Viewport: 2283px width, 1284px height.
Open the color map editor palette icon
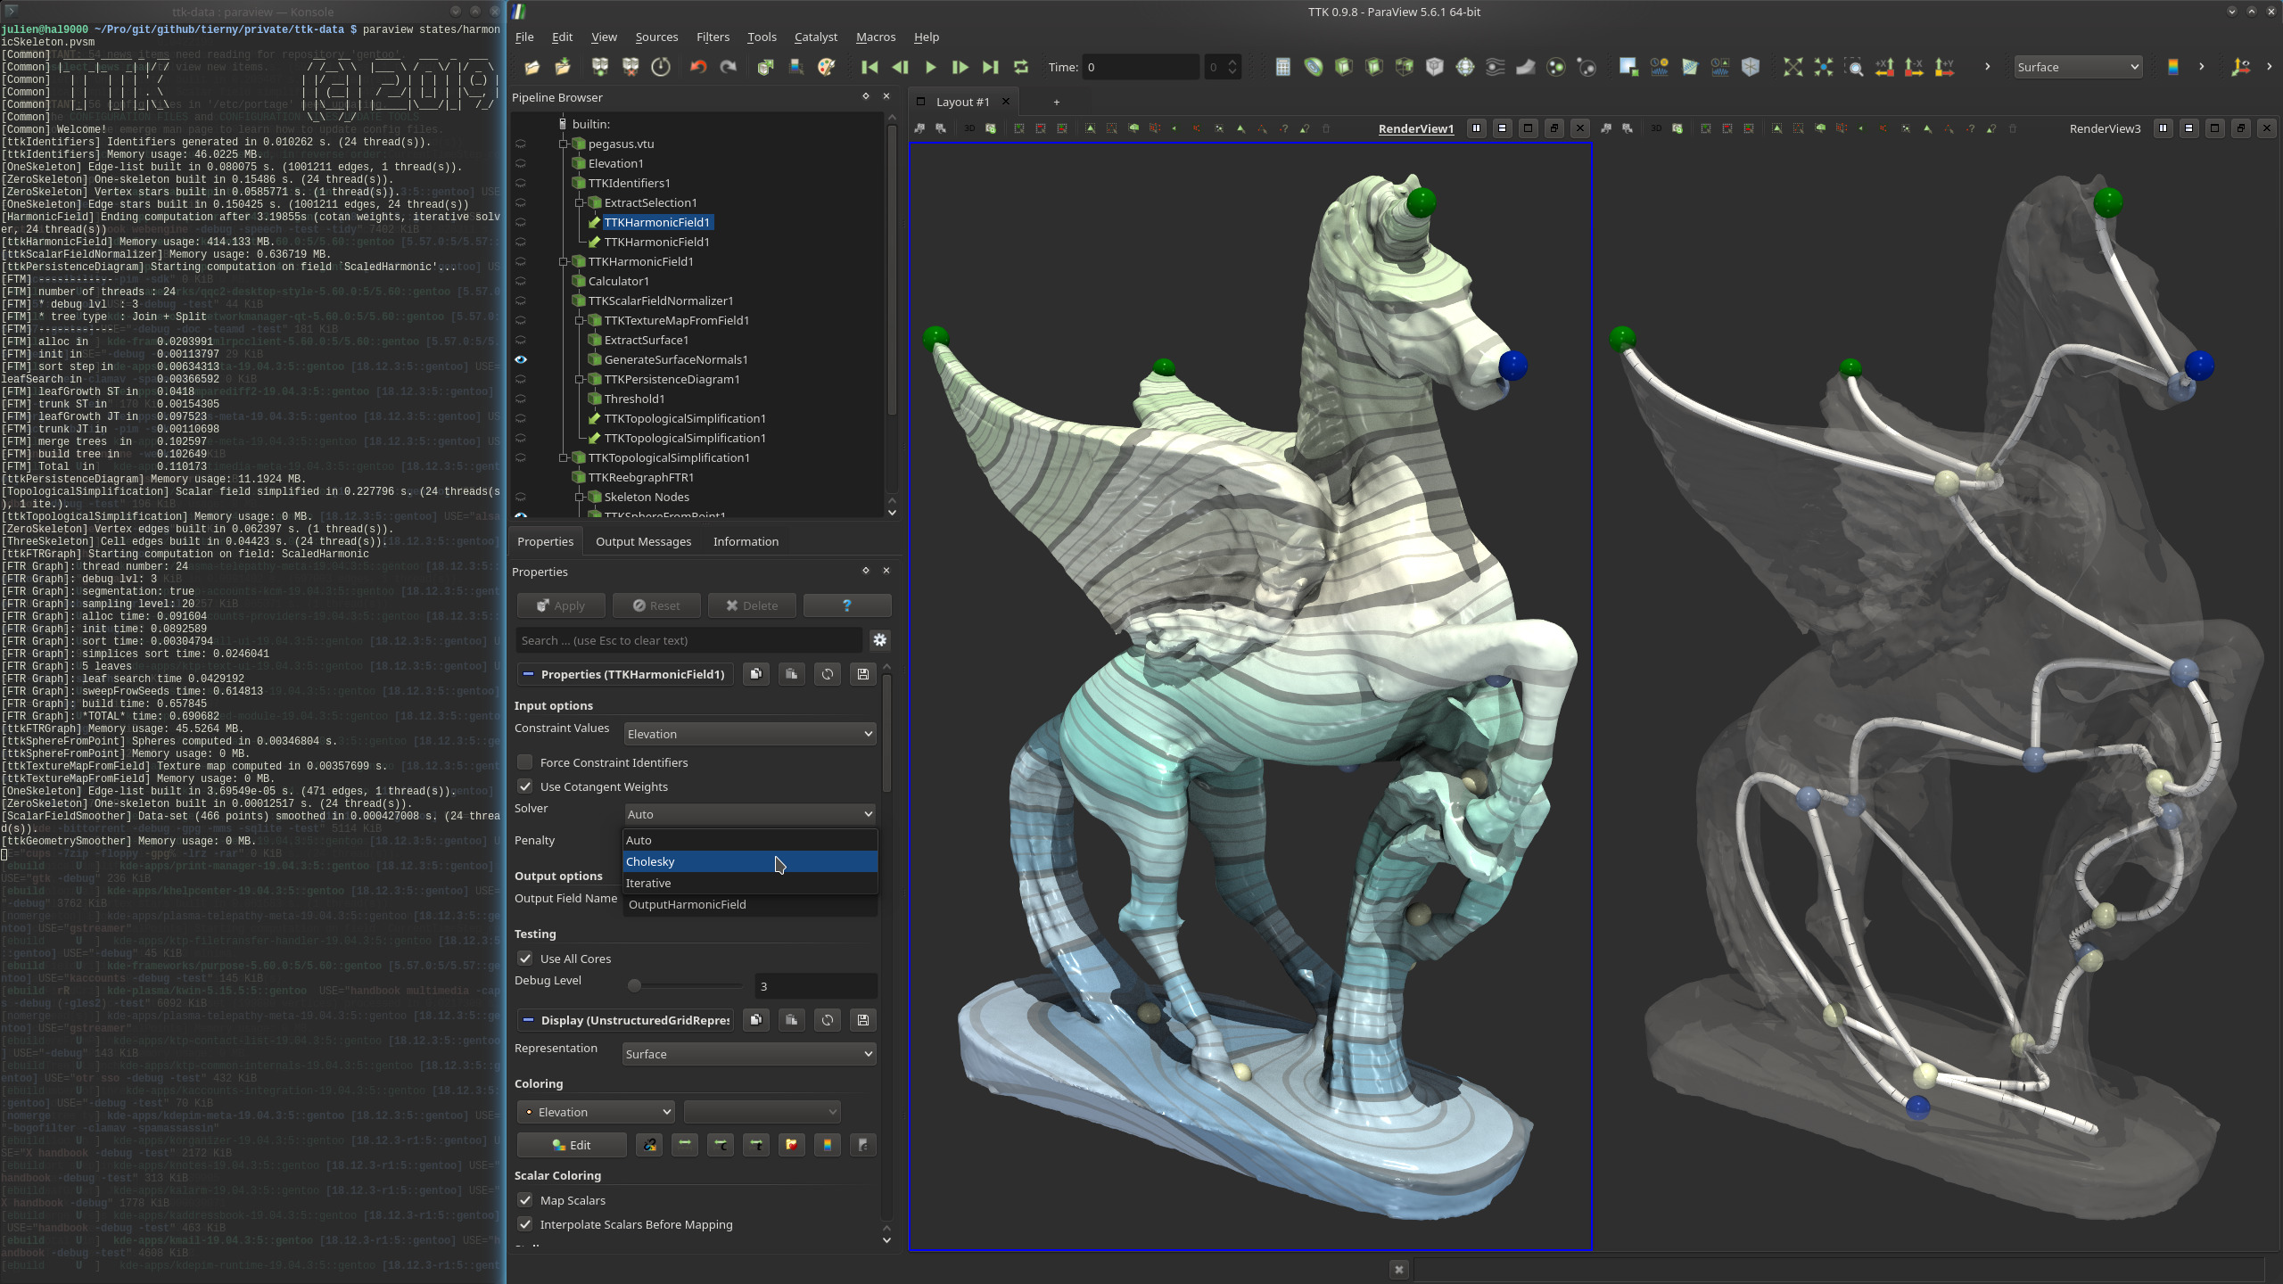point(827,67)
